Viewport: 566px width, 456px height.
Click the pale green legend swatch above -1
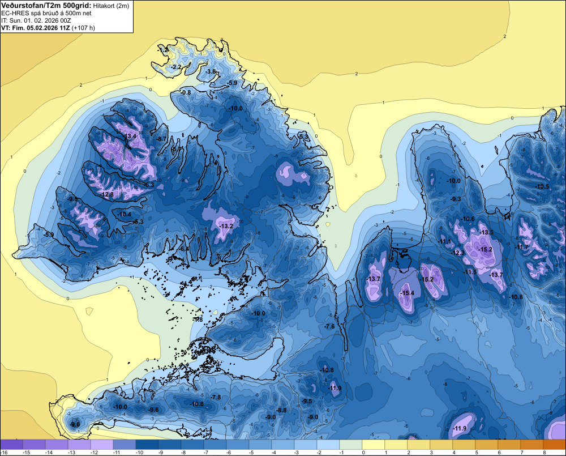(x=350, y=445)
